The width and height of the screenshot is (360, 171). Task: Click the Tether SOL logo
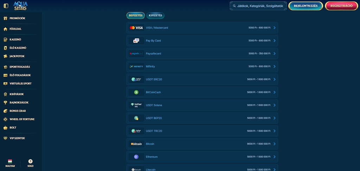(x=136, y=105)
